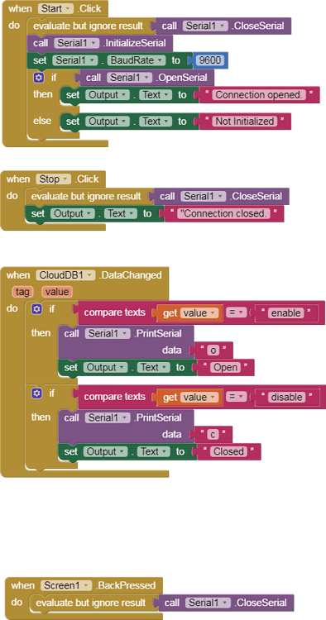
Task: Click the 9600 number value field
Action: click(210, 60)
